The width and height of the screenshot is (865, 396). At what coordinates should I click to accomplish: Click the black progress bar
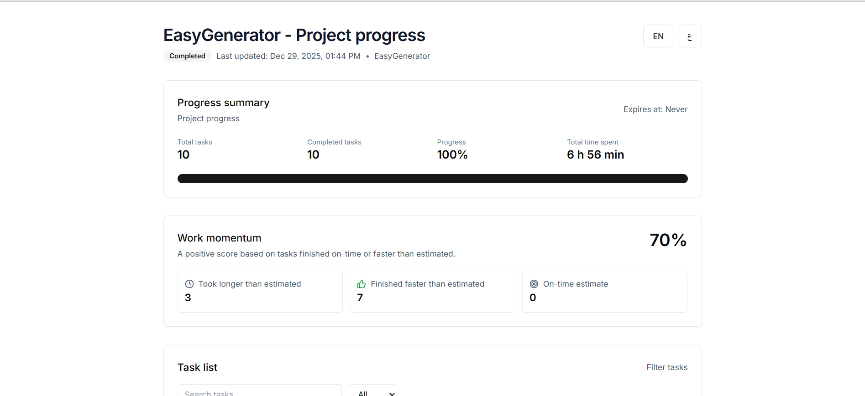[x=433, y=179]
